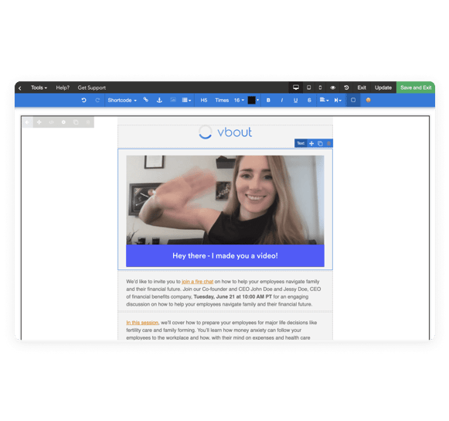The image size is (449, 421).
Task: Toggle underline formatting
Action: pyautogui.click(x=295, y=100)
